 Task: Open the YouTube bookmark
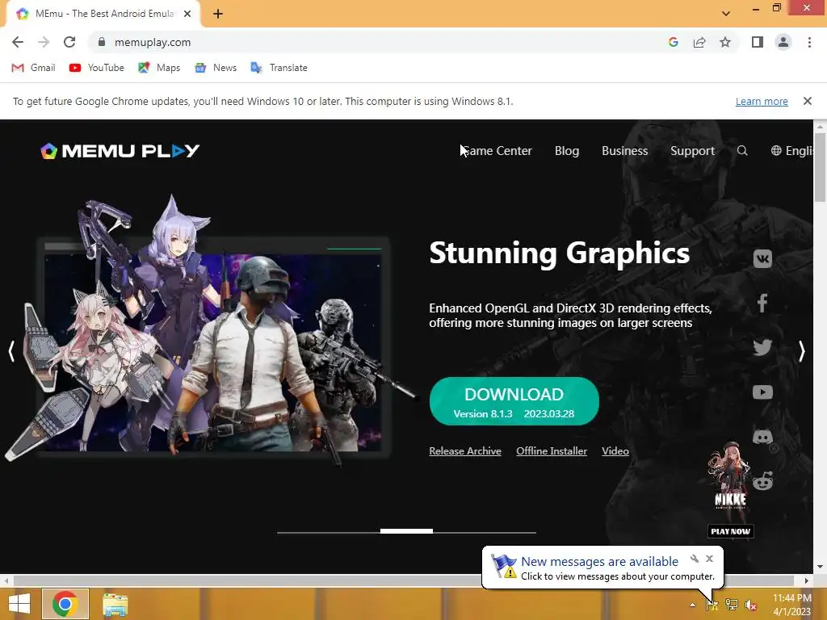(x=97, y=68)
